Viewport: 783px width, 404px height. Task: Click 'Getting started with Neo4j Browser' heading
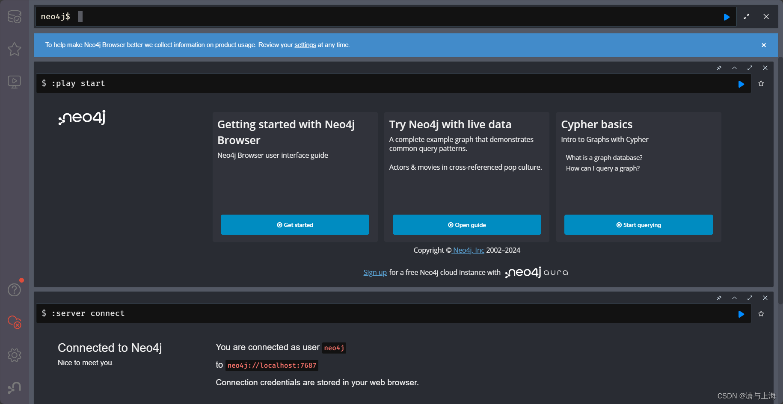click(x=286, y=132)
